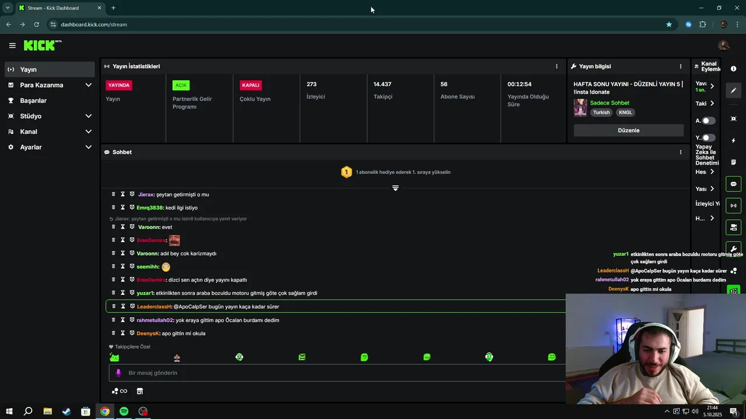Click the microphone icon in the message box
Screen dimensions: 746x419
pyautogui.click(x=118, y=373)
